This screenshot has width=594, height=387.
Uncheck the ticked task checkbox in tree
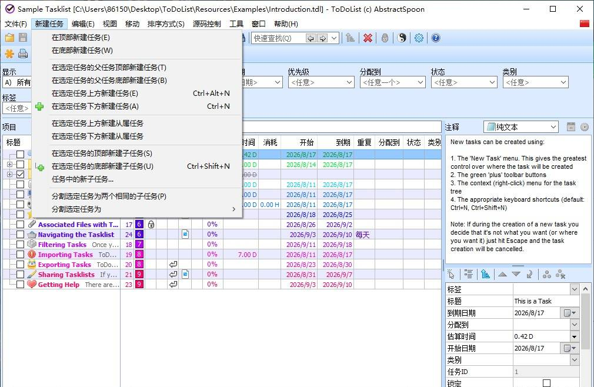pos(21,174)
